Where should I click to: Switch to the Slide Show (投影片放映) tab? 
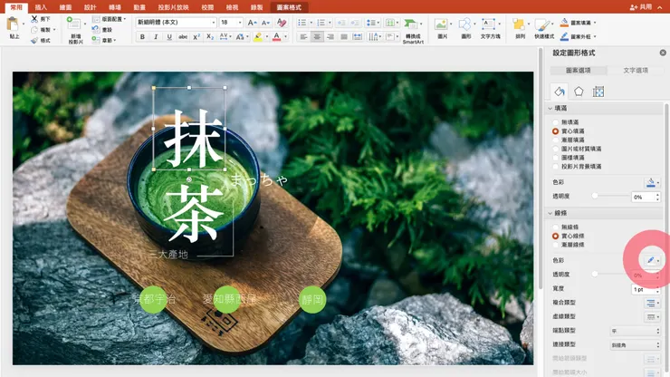173,7
